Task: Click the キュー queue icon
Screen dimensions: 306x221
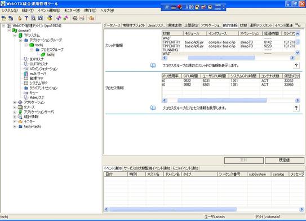Action: (x=26, y=93)
